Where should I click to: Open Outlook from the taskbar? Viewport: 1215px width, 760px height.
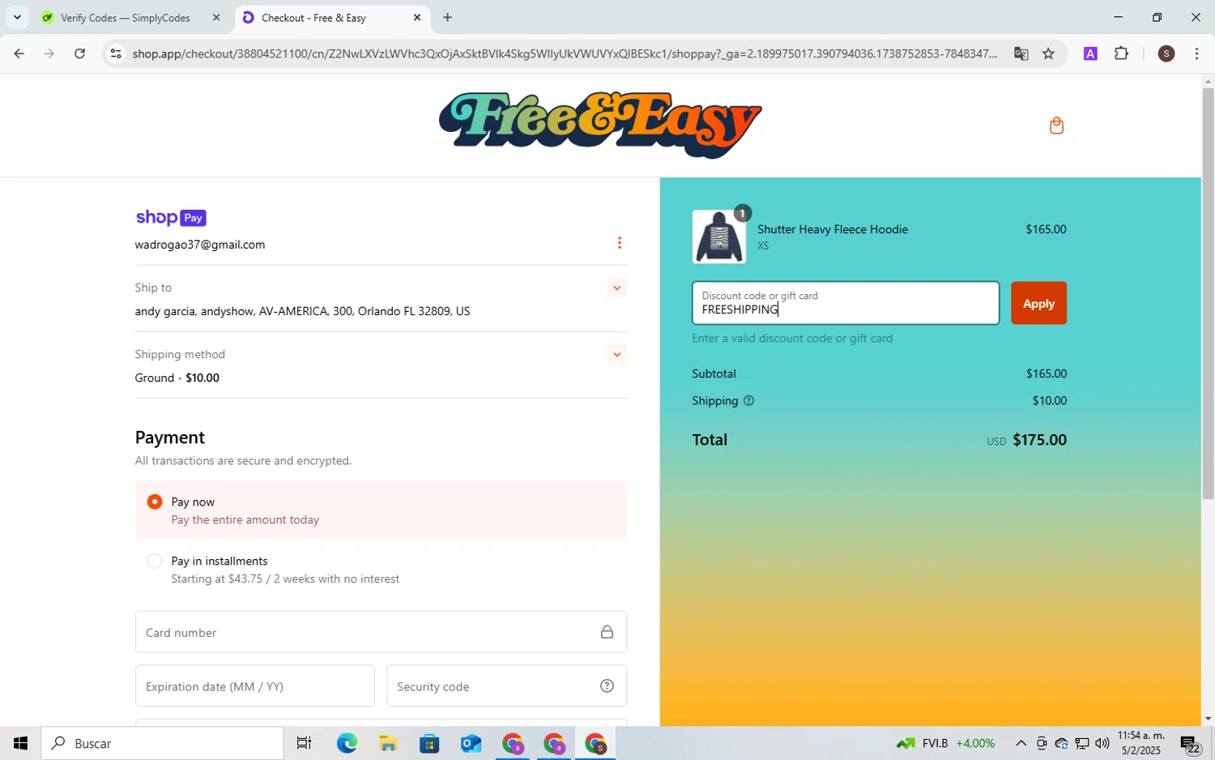[471, 743]
